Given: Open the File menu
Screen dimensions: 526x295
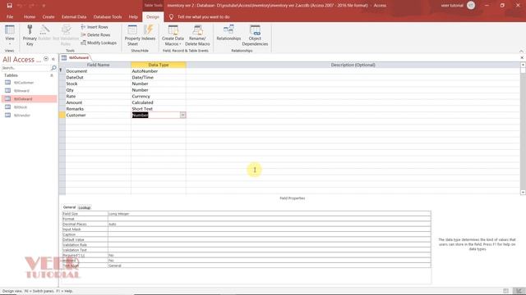Looking at the screenshot, I should 10,16.
